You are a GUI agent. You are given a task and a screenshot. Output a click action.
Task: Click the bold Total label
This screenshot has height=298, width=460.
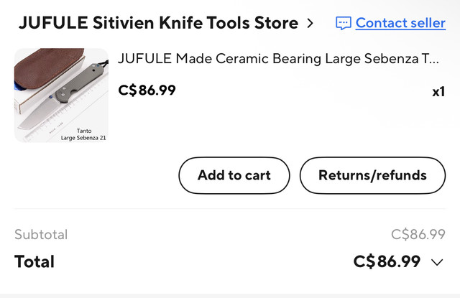(x=34, y=261)
